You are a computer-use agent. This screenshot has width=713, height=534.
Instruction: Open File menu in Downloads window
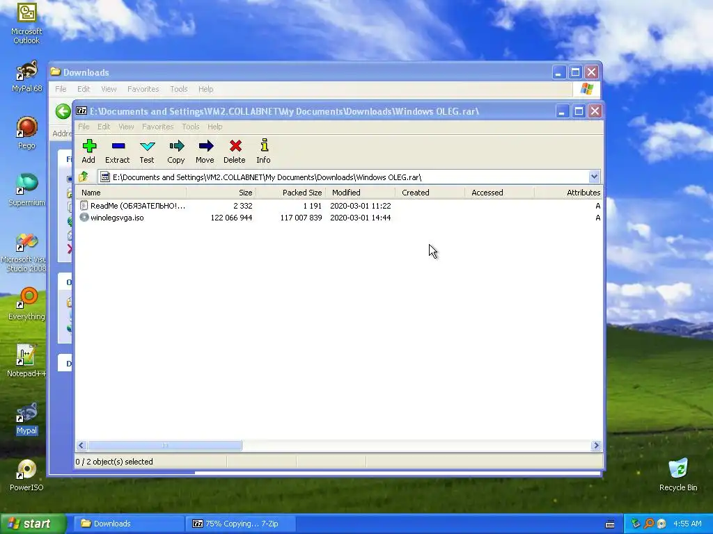(61, 89)
